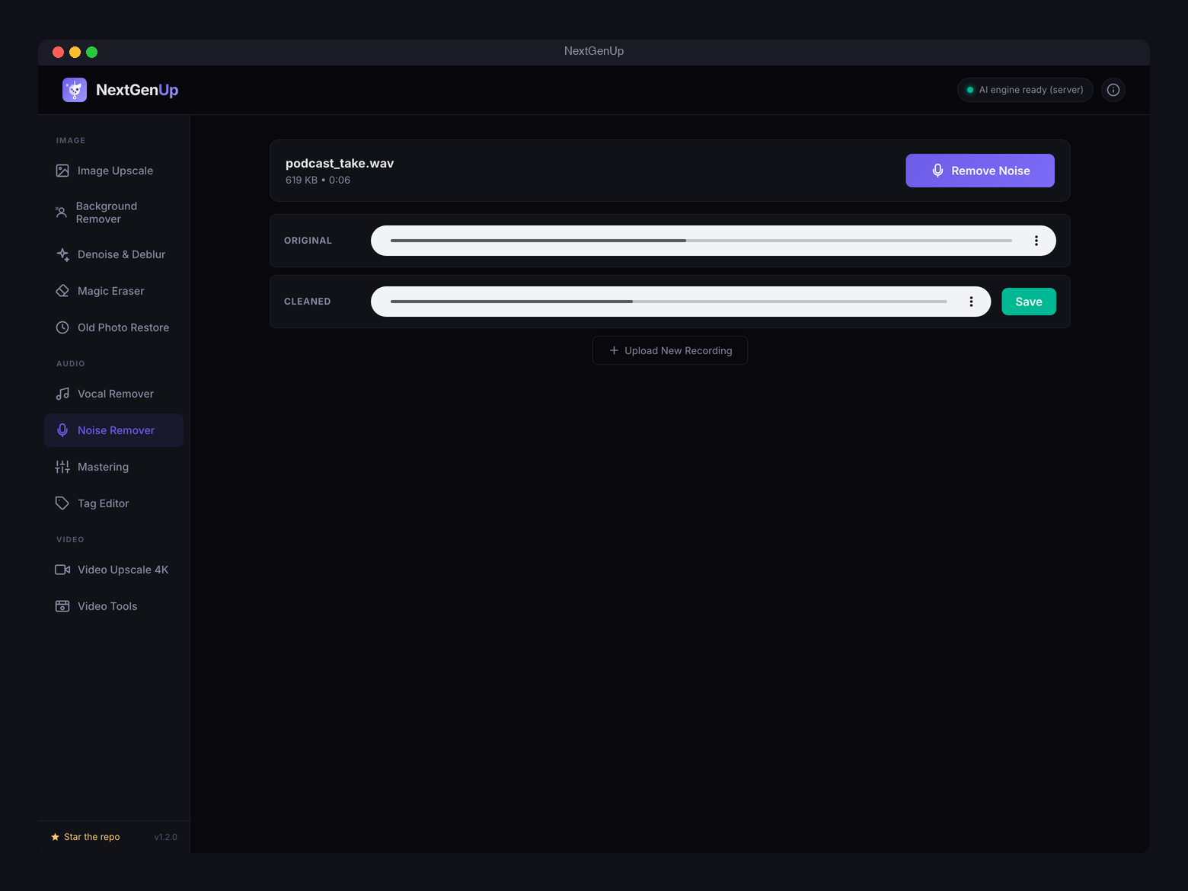This screenshot has height=891, width=1188.
Task: Click the plus icon on Upload New Recording
Action: [x=614, y=350]
